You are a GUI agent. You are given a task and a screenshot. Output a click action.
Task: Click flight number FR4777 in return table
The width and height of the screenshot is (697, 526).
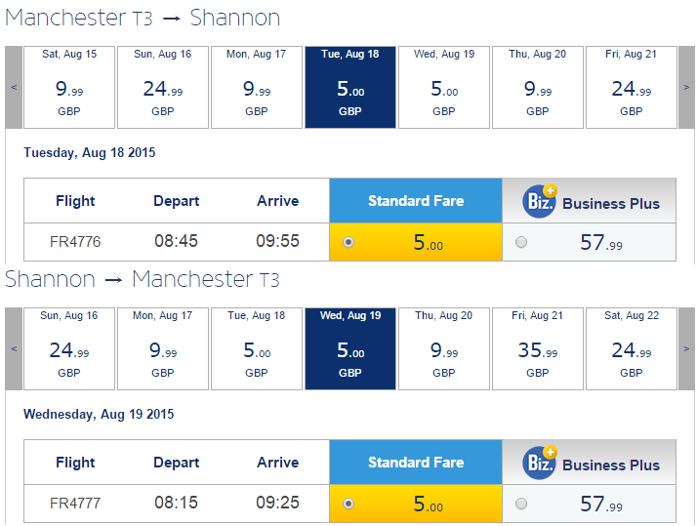pos(75,504)
